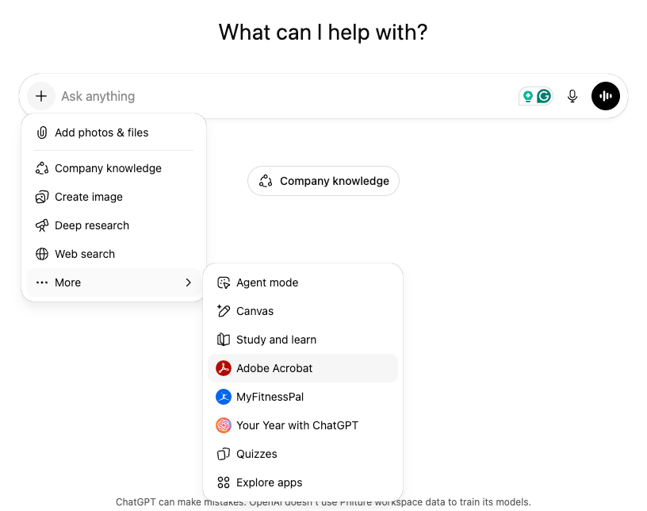Image resolution: width=647 pixels, height=511 pixels.
Task: Start voice mode with waveform button
Action: pyautogui.click(x=606, y=96)
